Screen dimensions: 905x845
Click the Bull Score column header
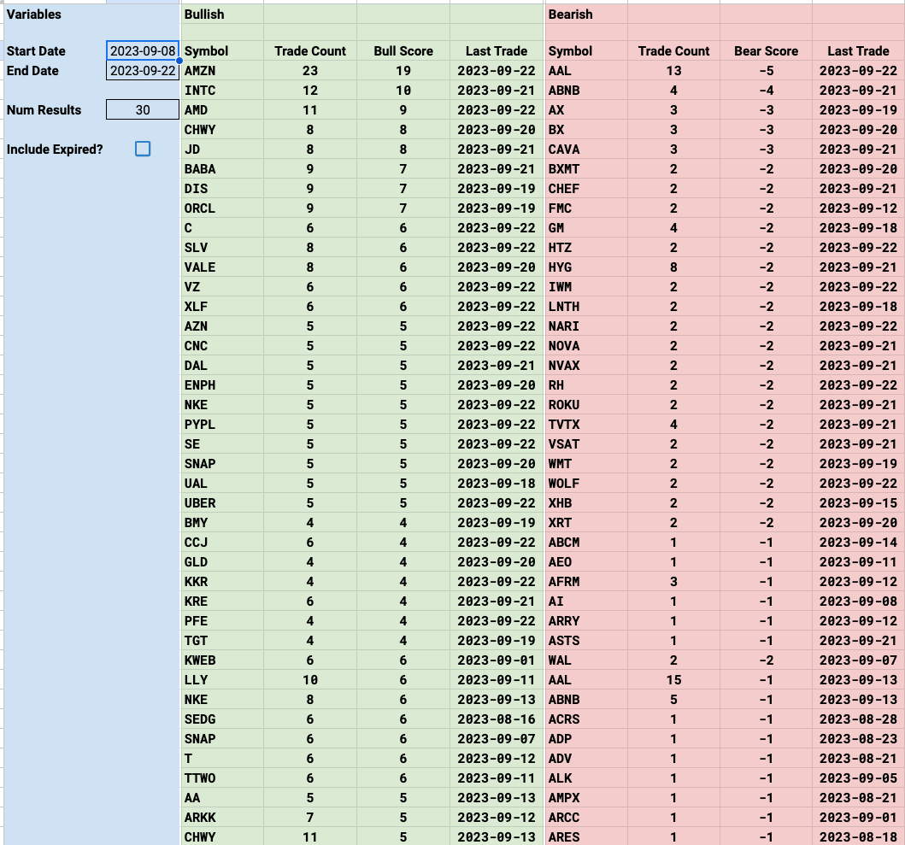(403, 50)
